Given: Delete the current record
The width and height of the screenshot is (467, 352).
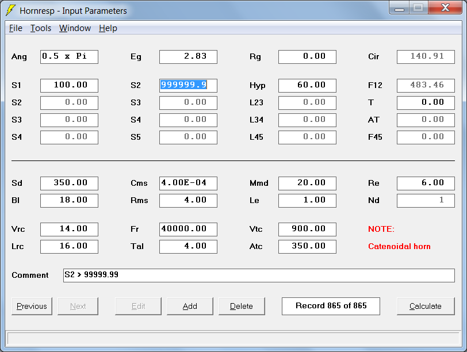Looking at the screenshot, I should pyautogui.click(x=242, y=306).
